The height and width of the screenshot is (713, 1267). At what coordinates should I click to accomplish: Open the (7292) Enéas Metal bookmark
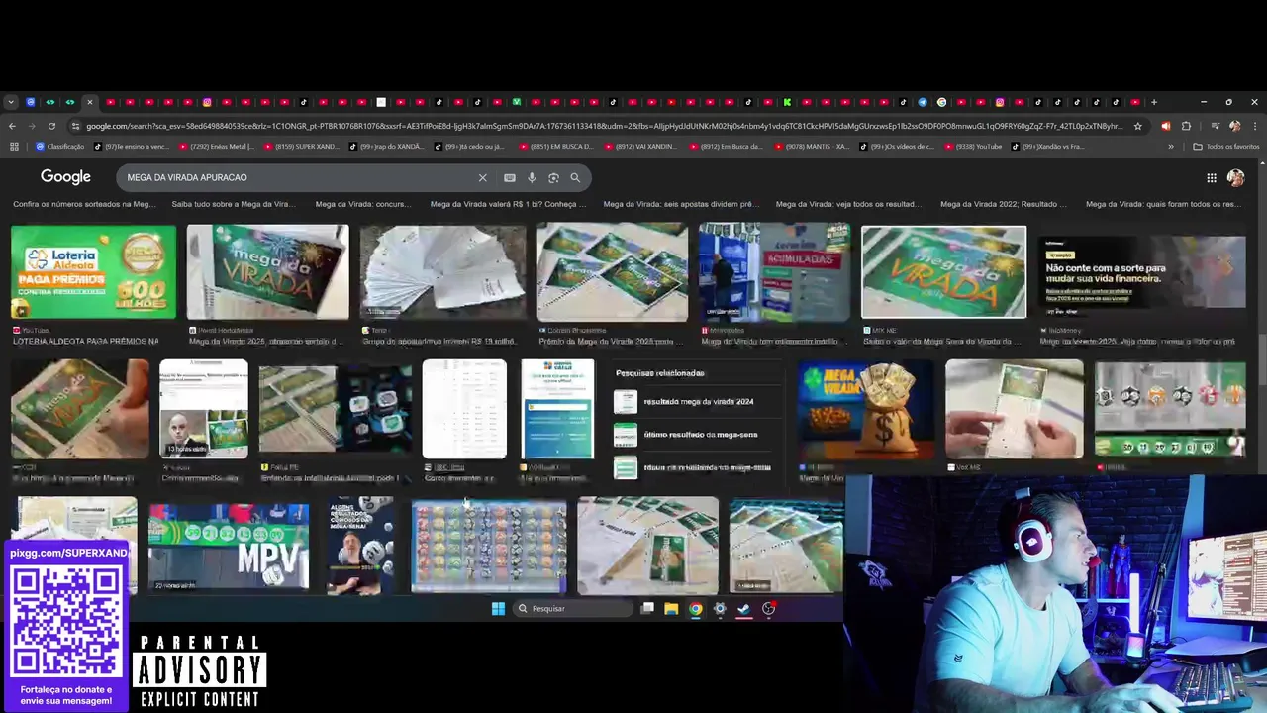pos(216,147)
